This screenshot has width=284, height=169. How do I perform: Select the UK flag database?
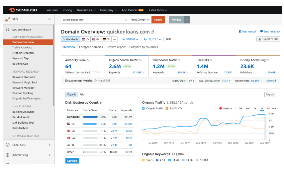[96, 39]
